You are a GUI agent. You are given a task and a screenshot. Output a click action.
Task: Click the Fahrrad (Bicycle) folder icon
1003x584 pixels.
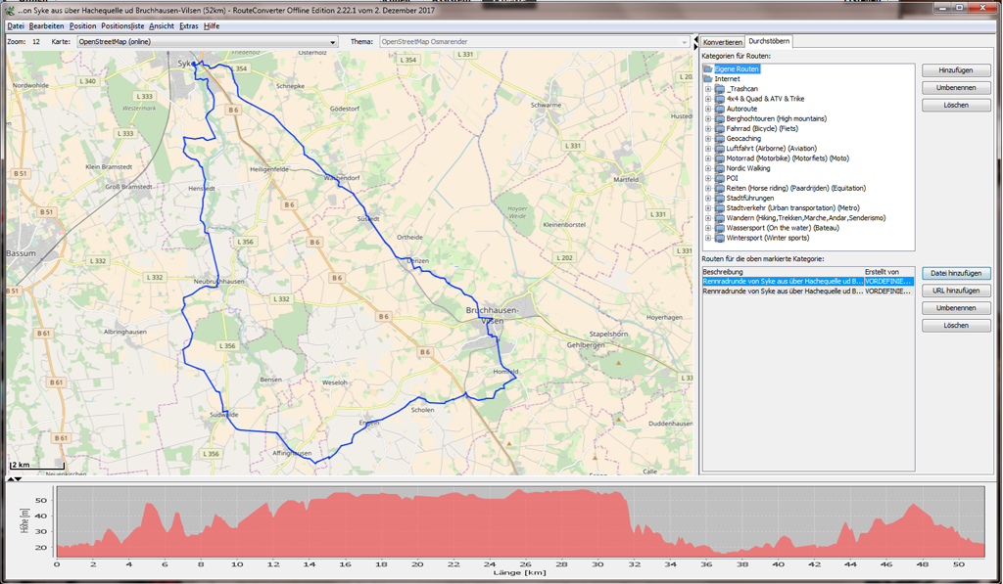click(x=720, y=128)
